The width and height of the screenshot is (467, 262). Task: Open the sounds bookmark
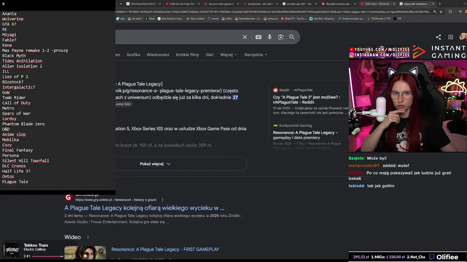pyautogui.click(x=213, y=19)
